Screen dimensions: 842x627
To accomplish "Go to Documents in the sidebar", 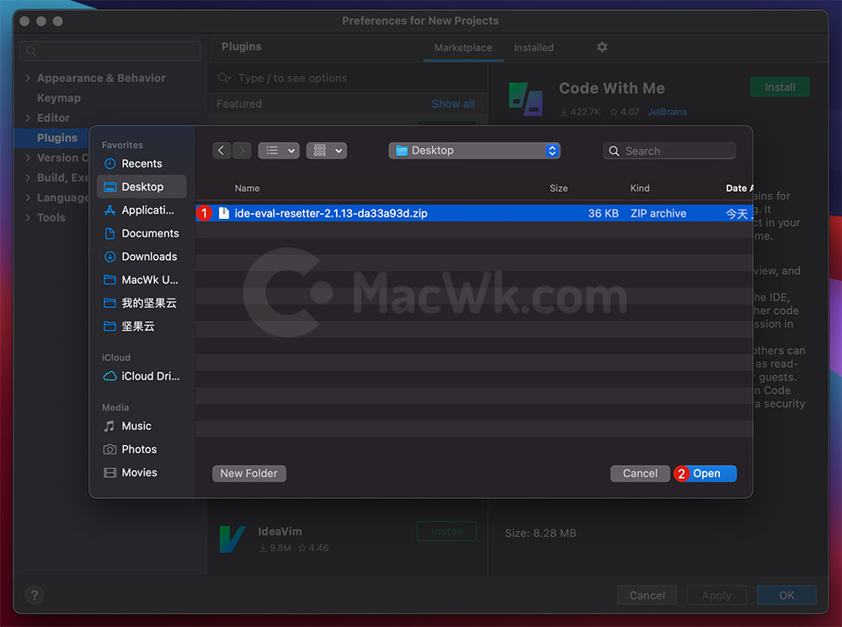I will pyautogui.click(x=150, y=233).
